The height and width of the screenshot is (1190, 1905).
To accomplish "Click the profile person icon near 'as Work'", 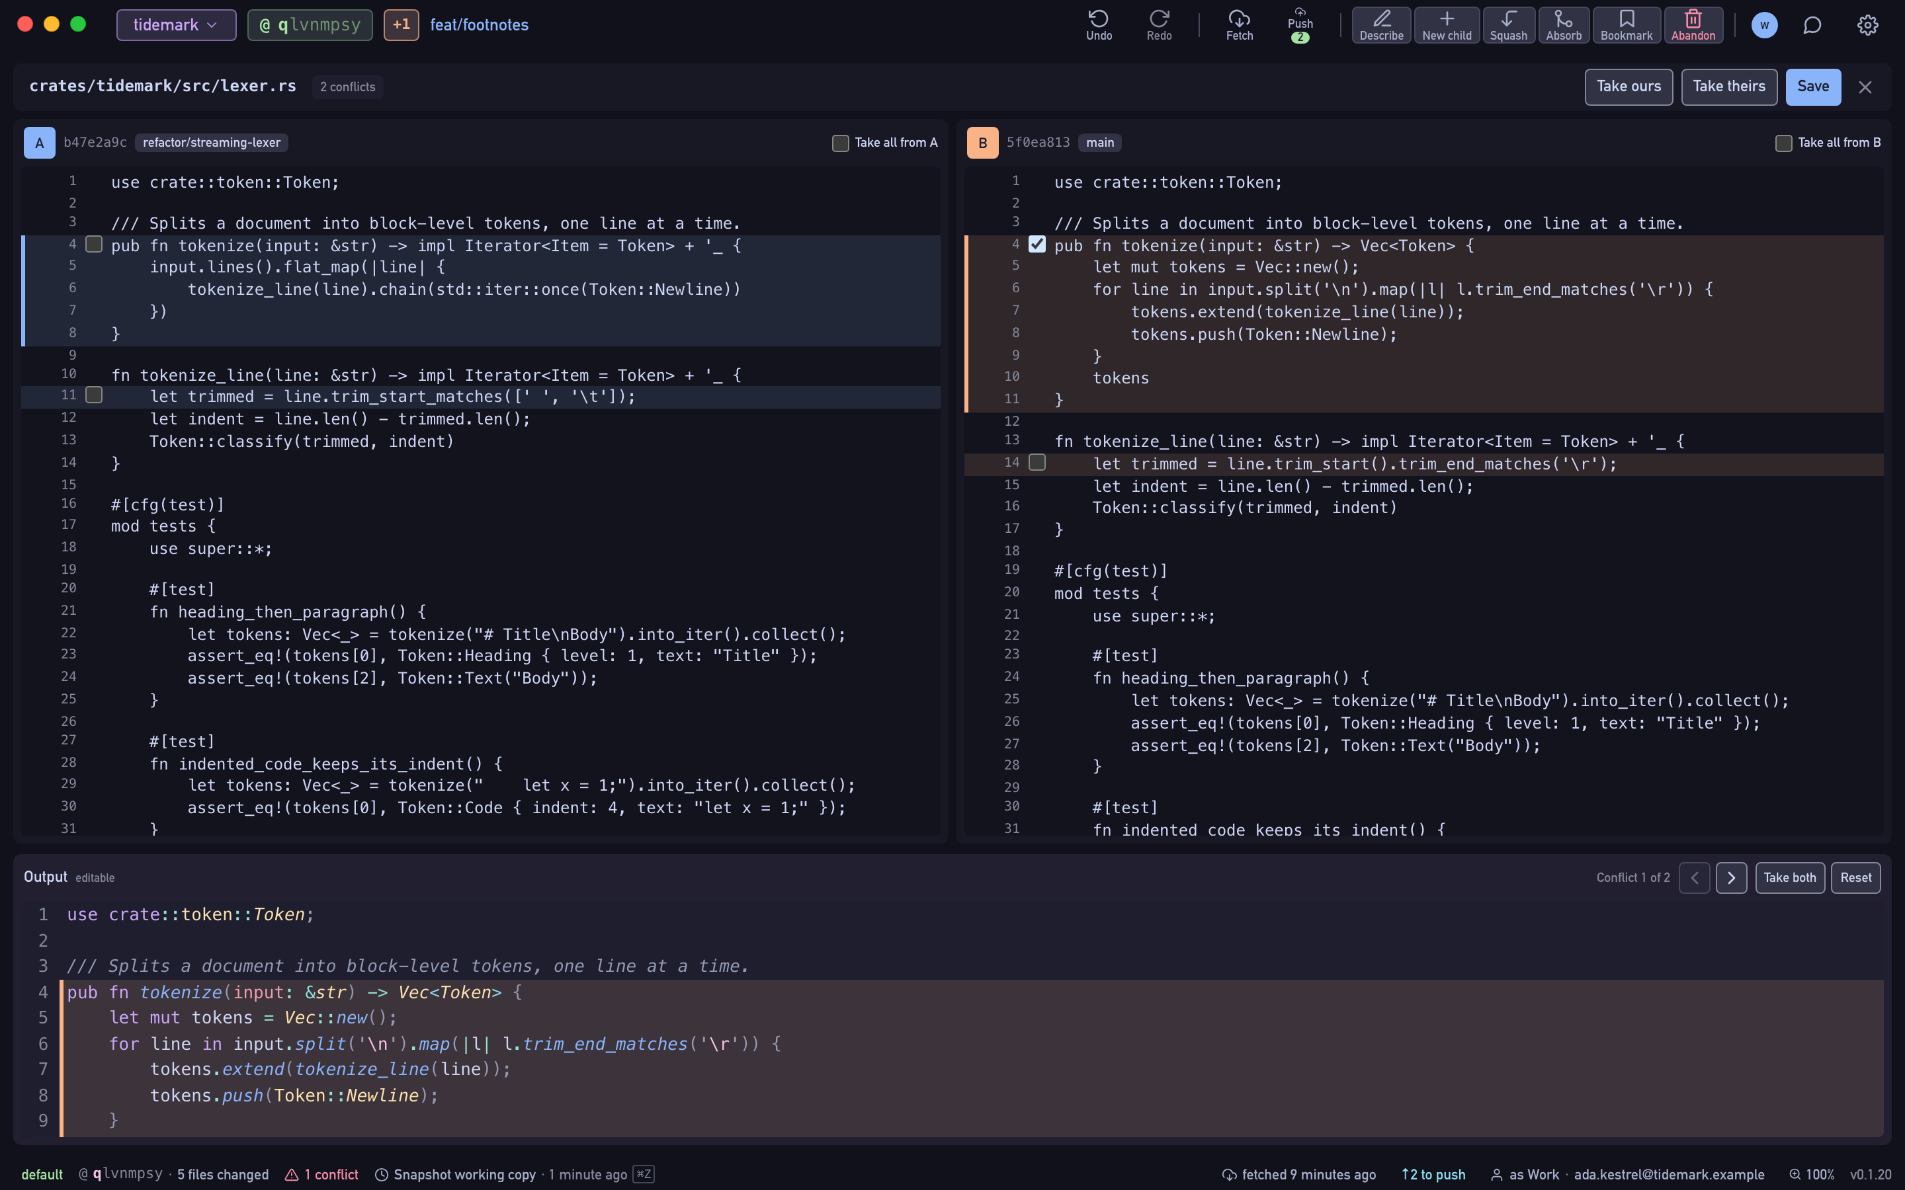I will (1496, 1174).
